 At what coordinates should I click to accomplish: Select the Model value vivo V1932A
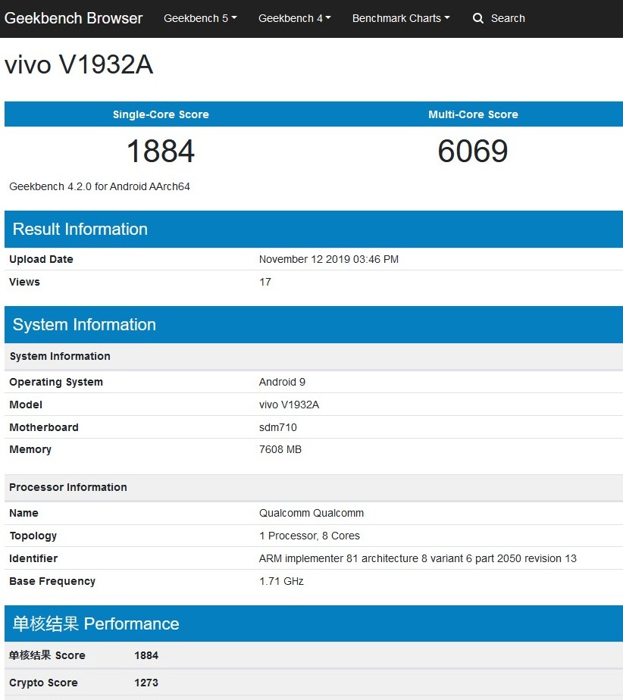click(x=289, y=405)
